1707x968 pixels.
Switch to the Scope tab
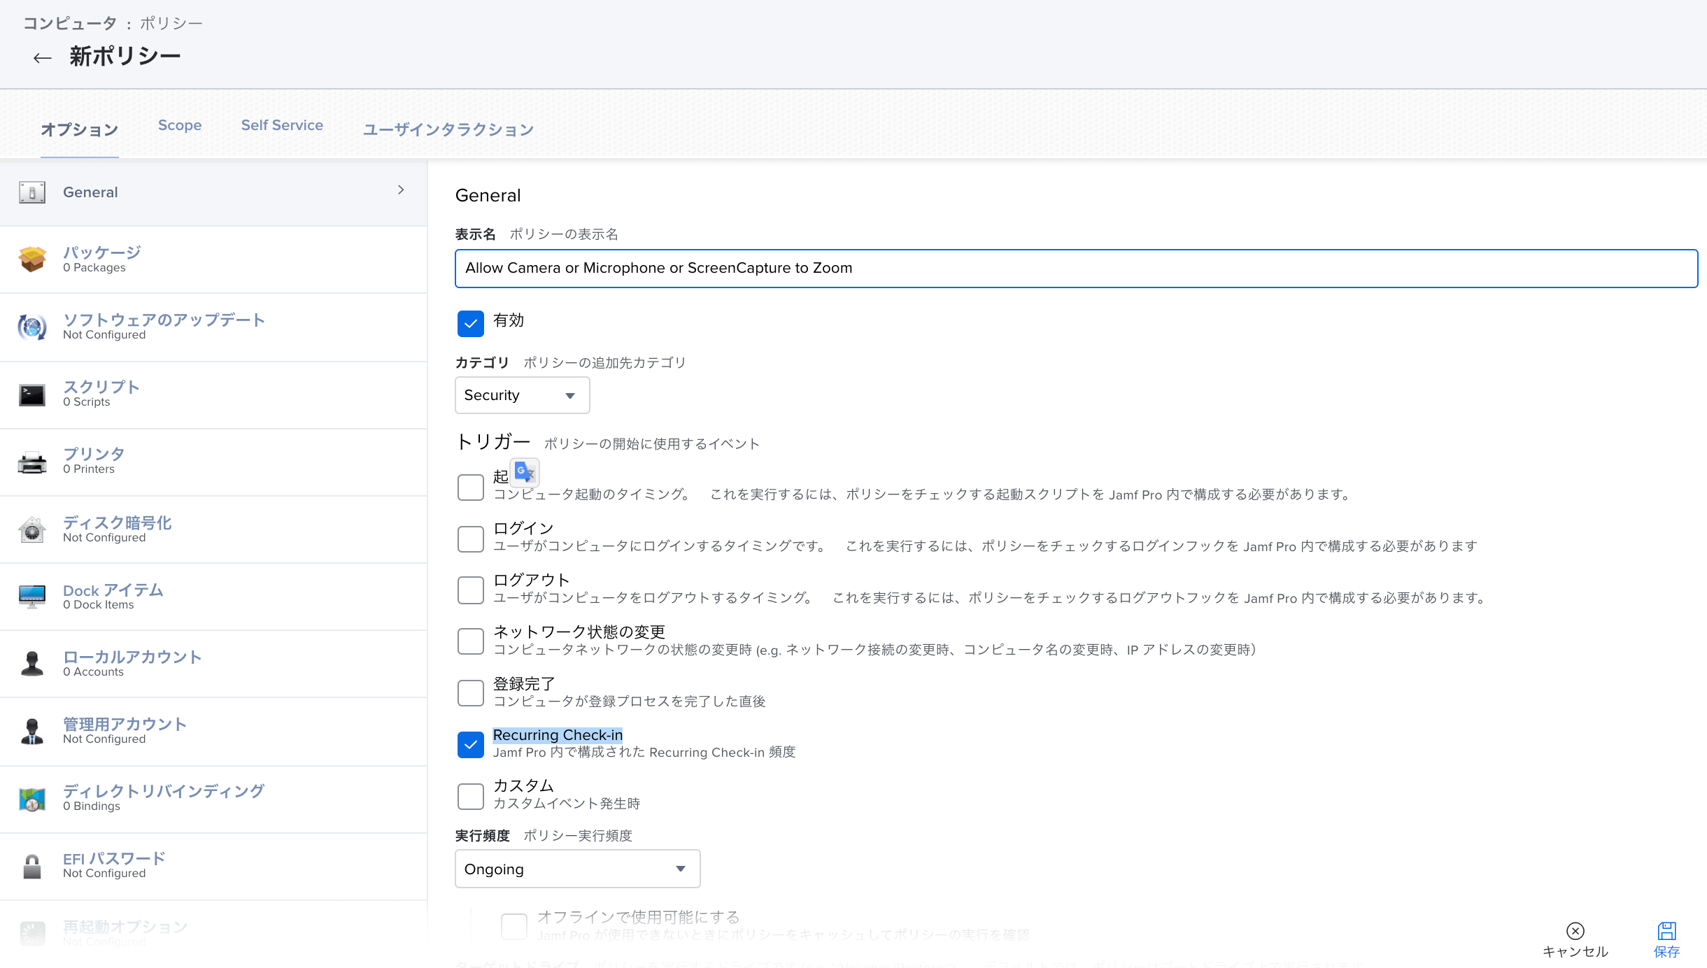pyautogui.click(x=180, y=125)
